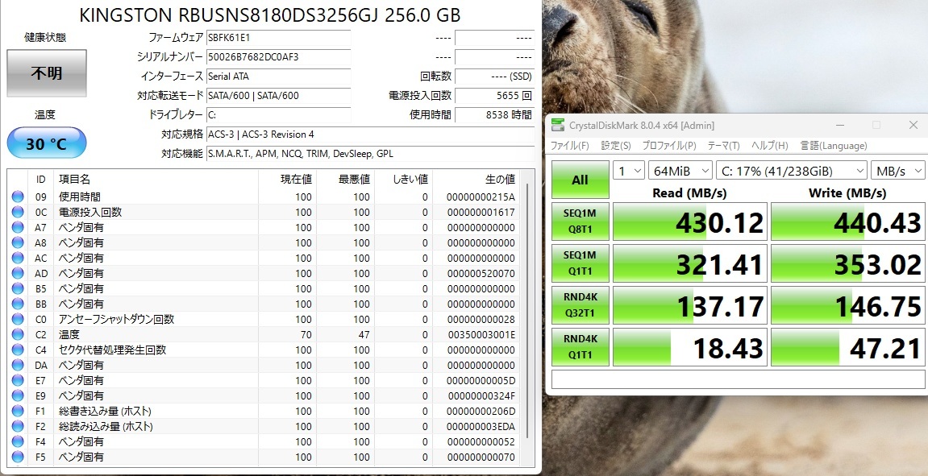The width and height of the screenshot is (928, 476).
Task: Click the serial number field 50026B7682DC0AF3
Action: pyautogui.click(x=278, y=56)
